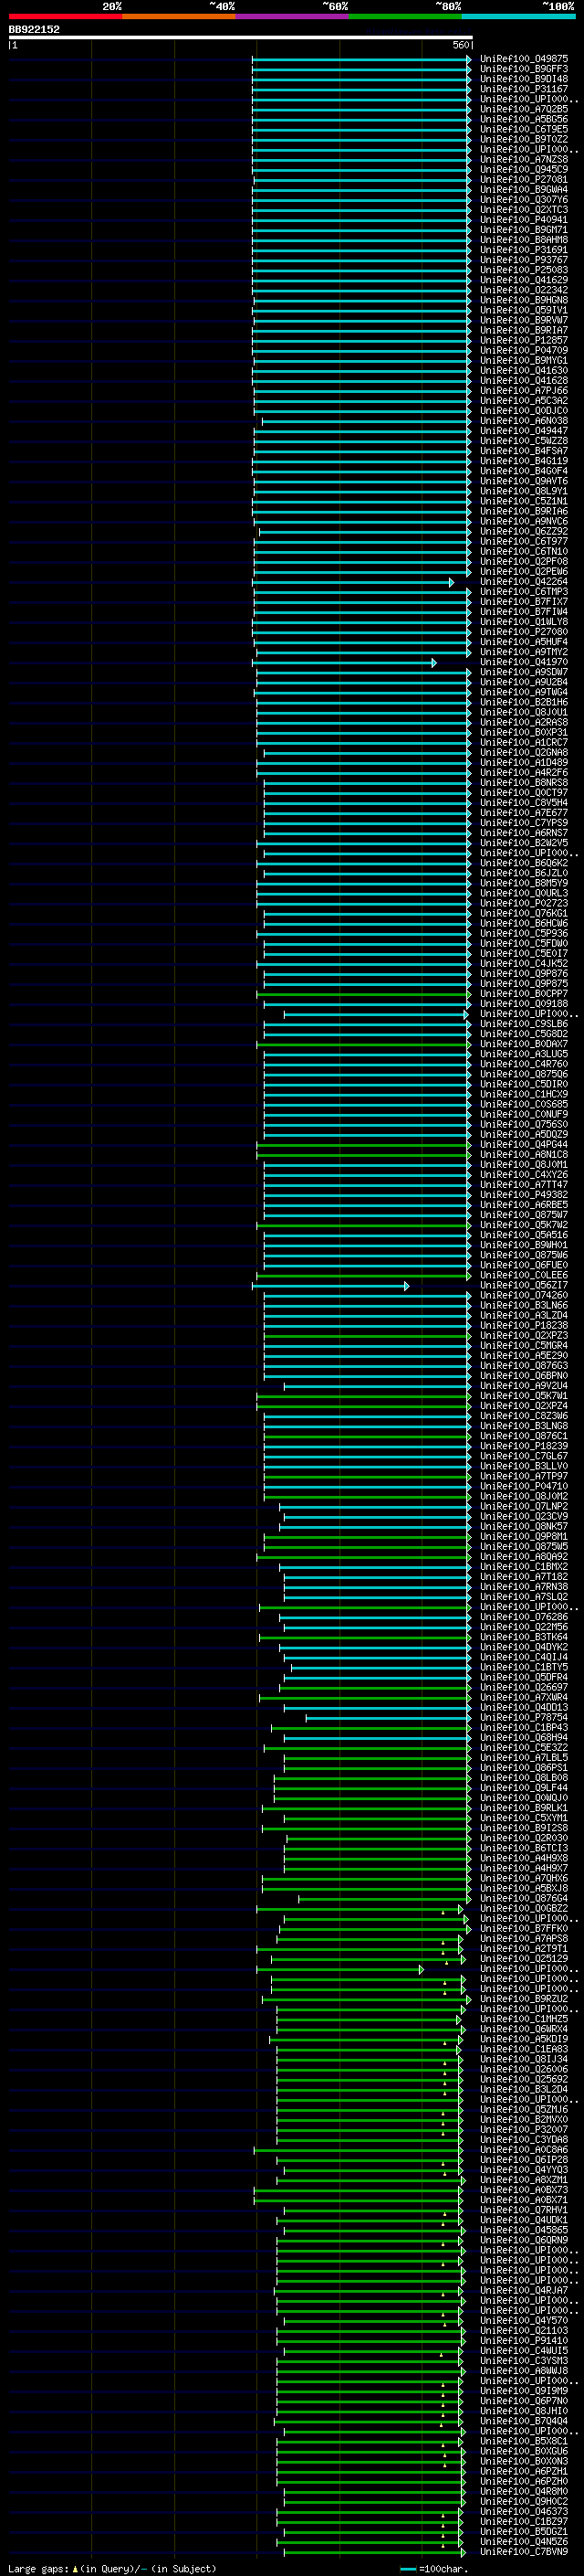Open the UniRef100_P31167 hit
The width and height of the screenshot is (584, 2576).
click(x=523, y=89)
